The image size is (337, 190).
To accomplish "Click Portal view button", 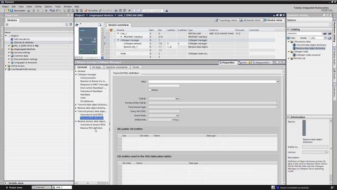I will click(x=14, y=187).
